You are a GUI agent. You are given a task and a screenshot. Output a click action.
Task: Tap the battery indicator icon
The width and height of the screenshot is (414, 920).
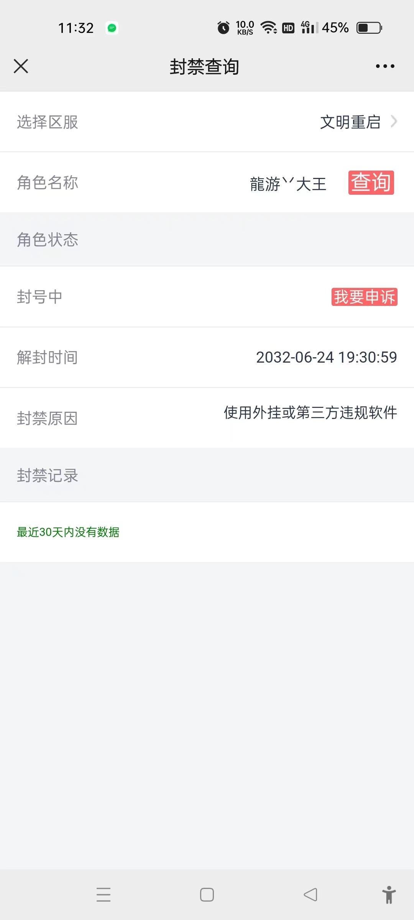(x=370, y=28)
